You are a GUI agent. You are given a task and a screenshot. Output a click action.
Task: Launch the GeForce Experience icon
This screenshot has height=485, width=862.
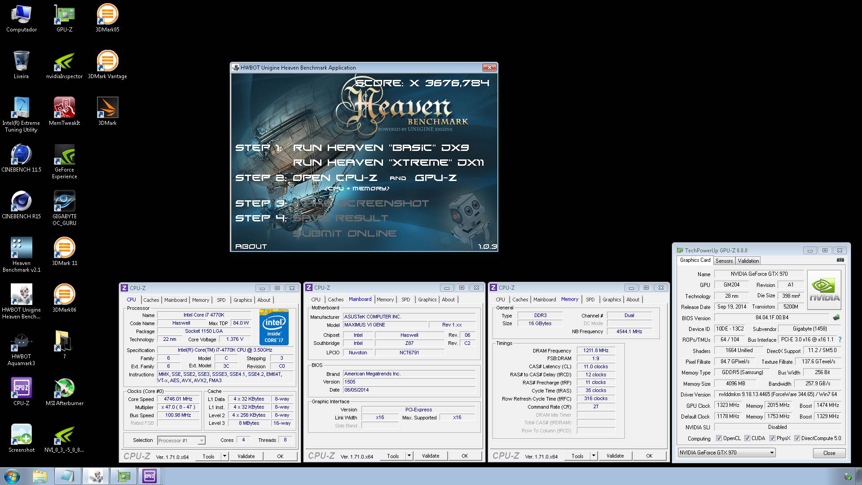pyautogui.click(x=64, y=161)
